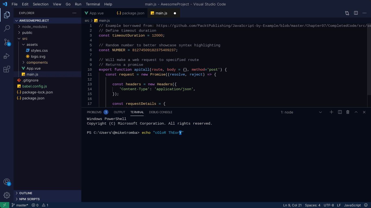Click the Explorer more actions ellipsis

coord(74,13)
